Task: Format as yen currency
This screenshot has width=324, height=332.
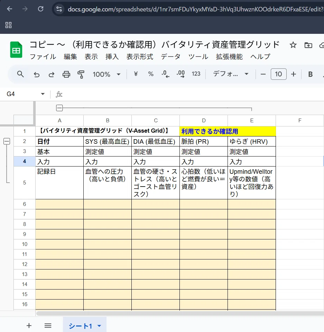Action: point(136,74)
